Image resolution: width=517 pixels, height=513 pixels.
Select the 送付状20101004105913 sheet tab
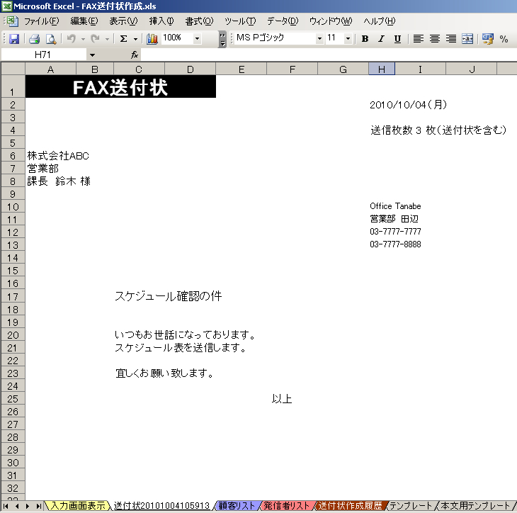click(161, 505)
